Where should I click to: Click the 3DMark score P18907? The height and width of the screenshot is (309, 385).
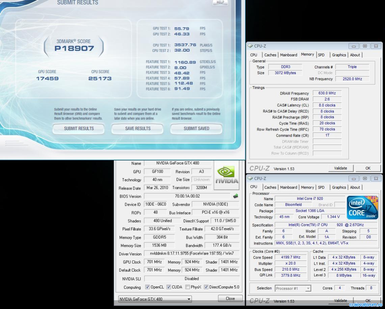[x=74, y=48]
